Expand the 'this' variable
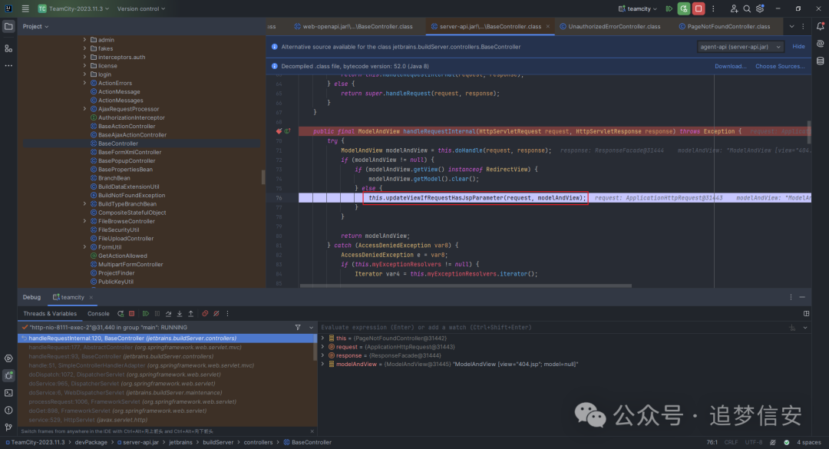The height and width of the screenshot is (449, 829). pos(323,338)
